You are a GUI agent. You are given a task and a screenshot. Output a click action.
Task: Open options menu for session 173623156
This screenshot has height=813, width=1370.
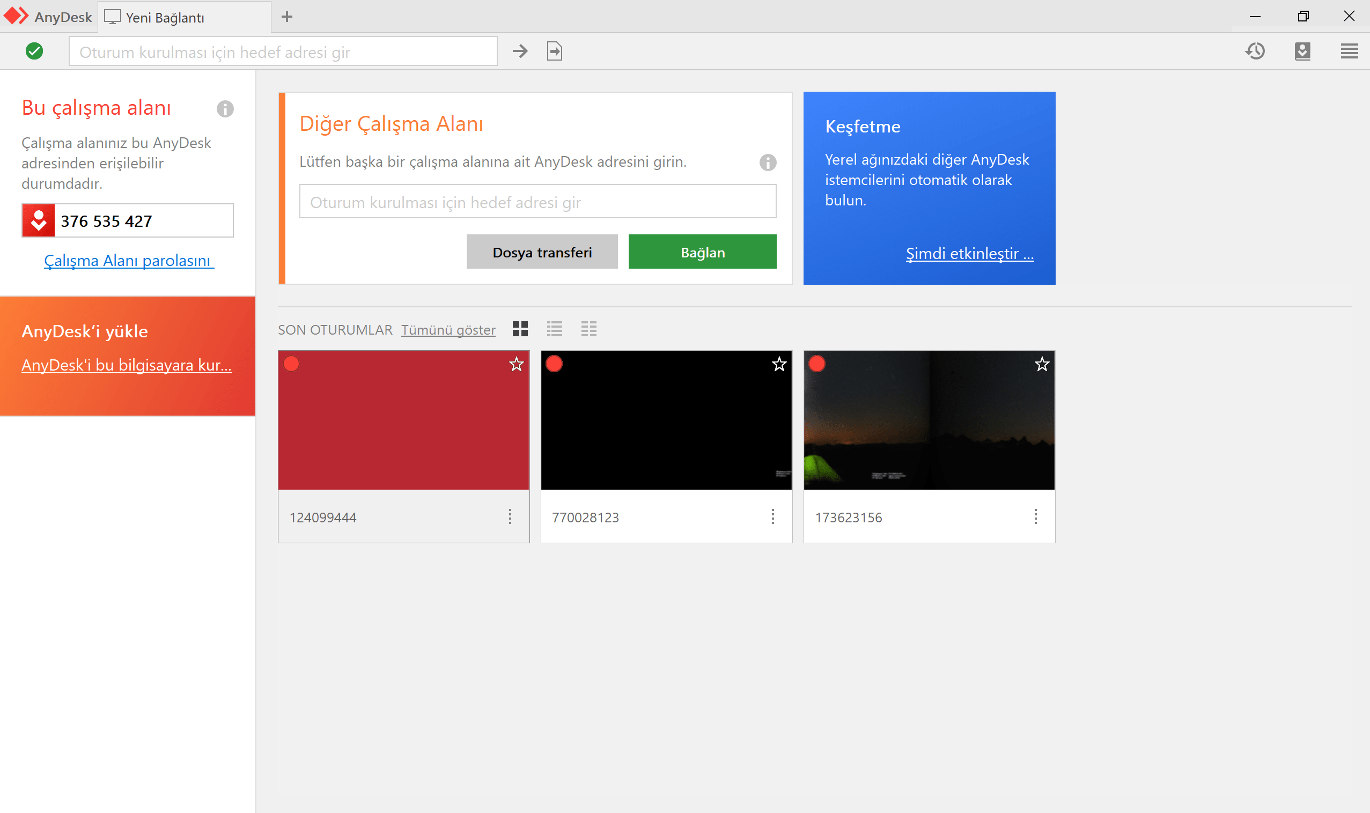[x=1036, y=516]
